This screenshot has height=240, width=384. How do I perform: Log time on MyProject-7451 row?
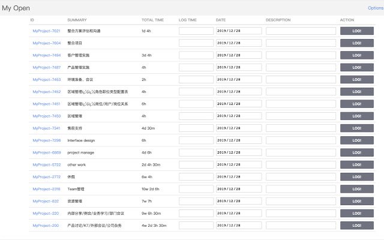(x=357, y=104)
